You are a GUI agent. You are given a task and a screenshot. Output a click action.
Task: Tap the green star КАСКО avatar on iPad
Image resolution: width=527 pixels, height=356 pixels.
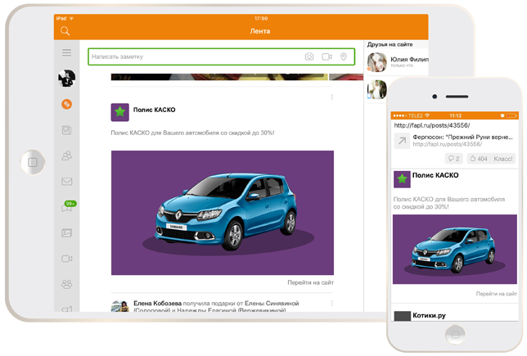click(120, 112)
